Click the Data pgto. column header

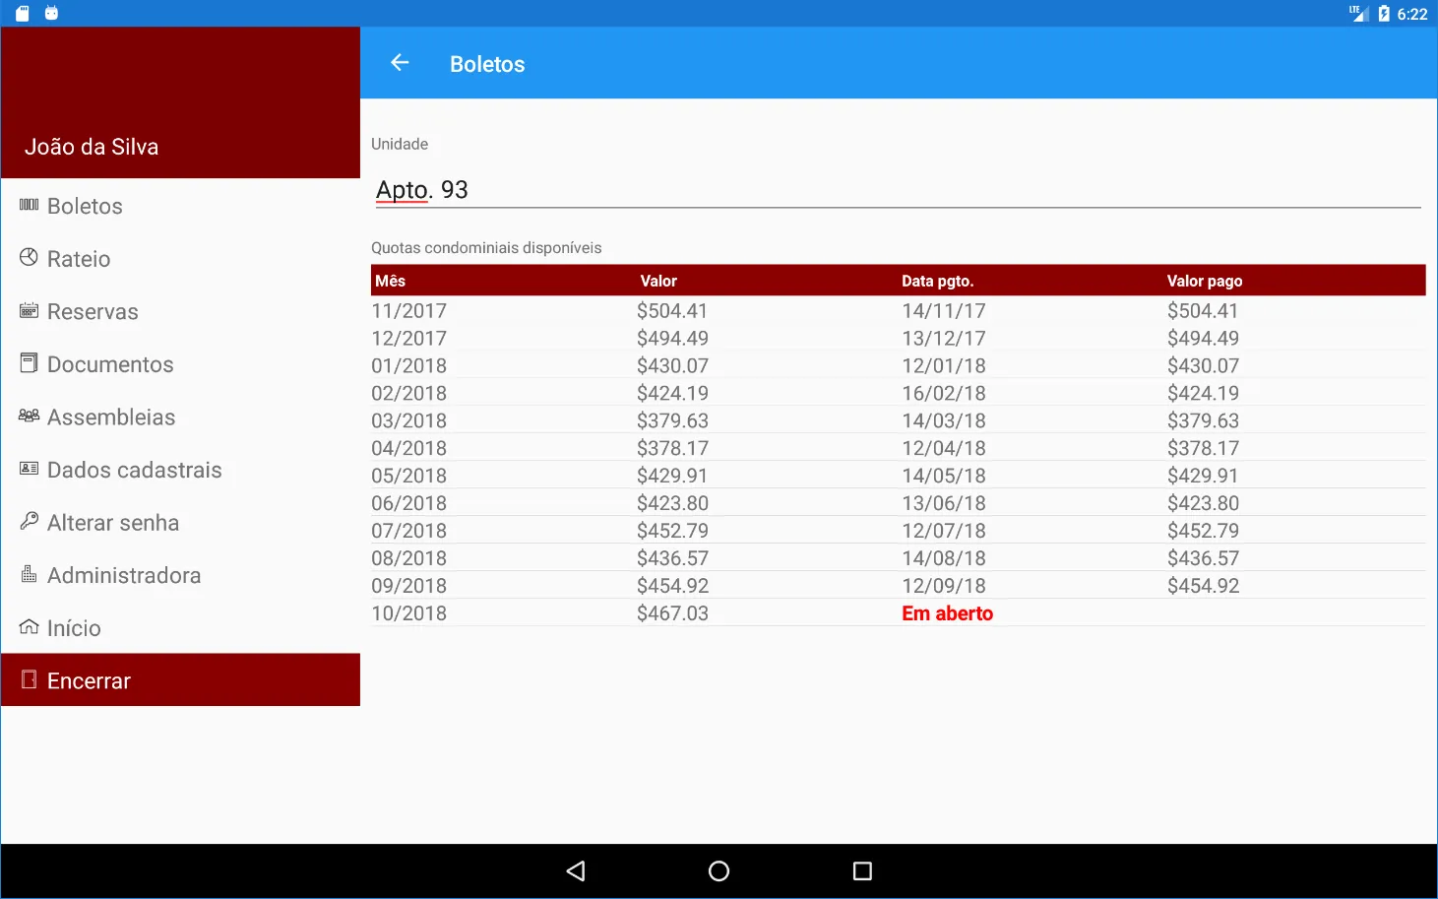937,281
